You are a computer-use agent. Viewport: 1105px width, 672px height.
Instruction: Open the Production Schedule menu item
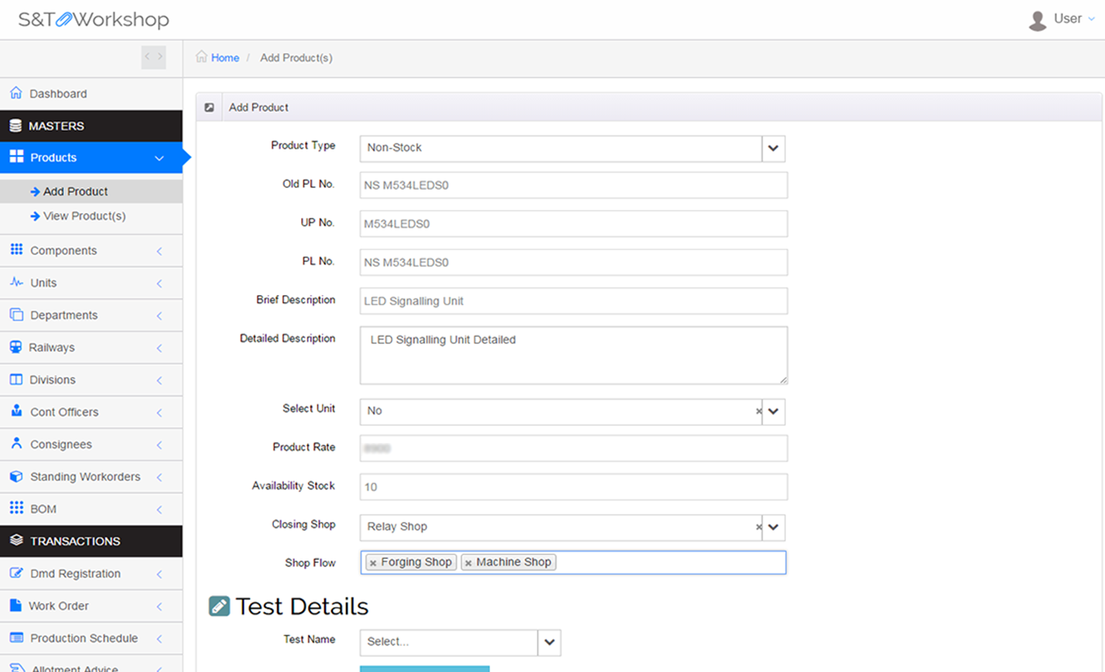coord(91,638)
